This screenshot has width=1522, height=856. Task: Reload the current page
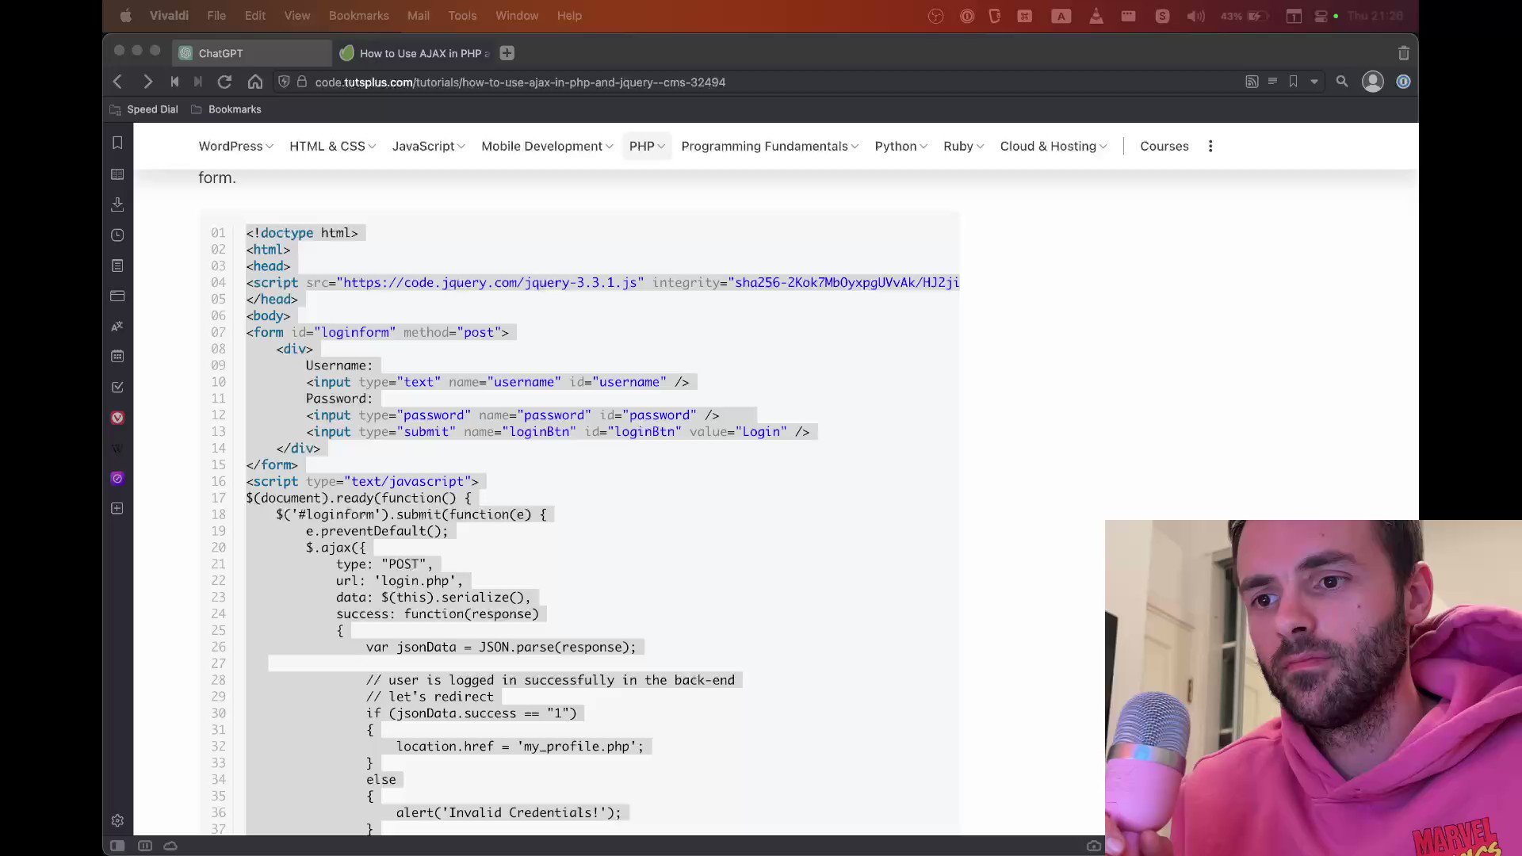coord(225,82)
